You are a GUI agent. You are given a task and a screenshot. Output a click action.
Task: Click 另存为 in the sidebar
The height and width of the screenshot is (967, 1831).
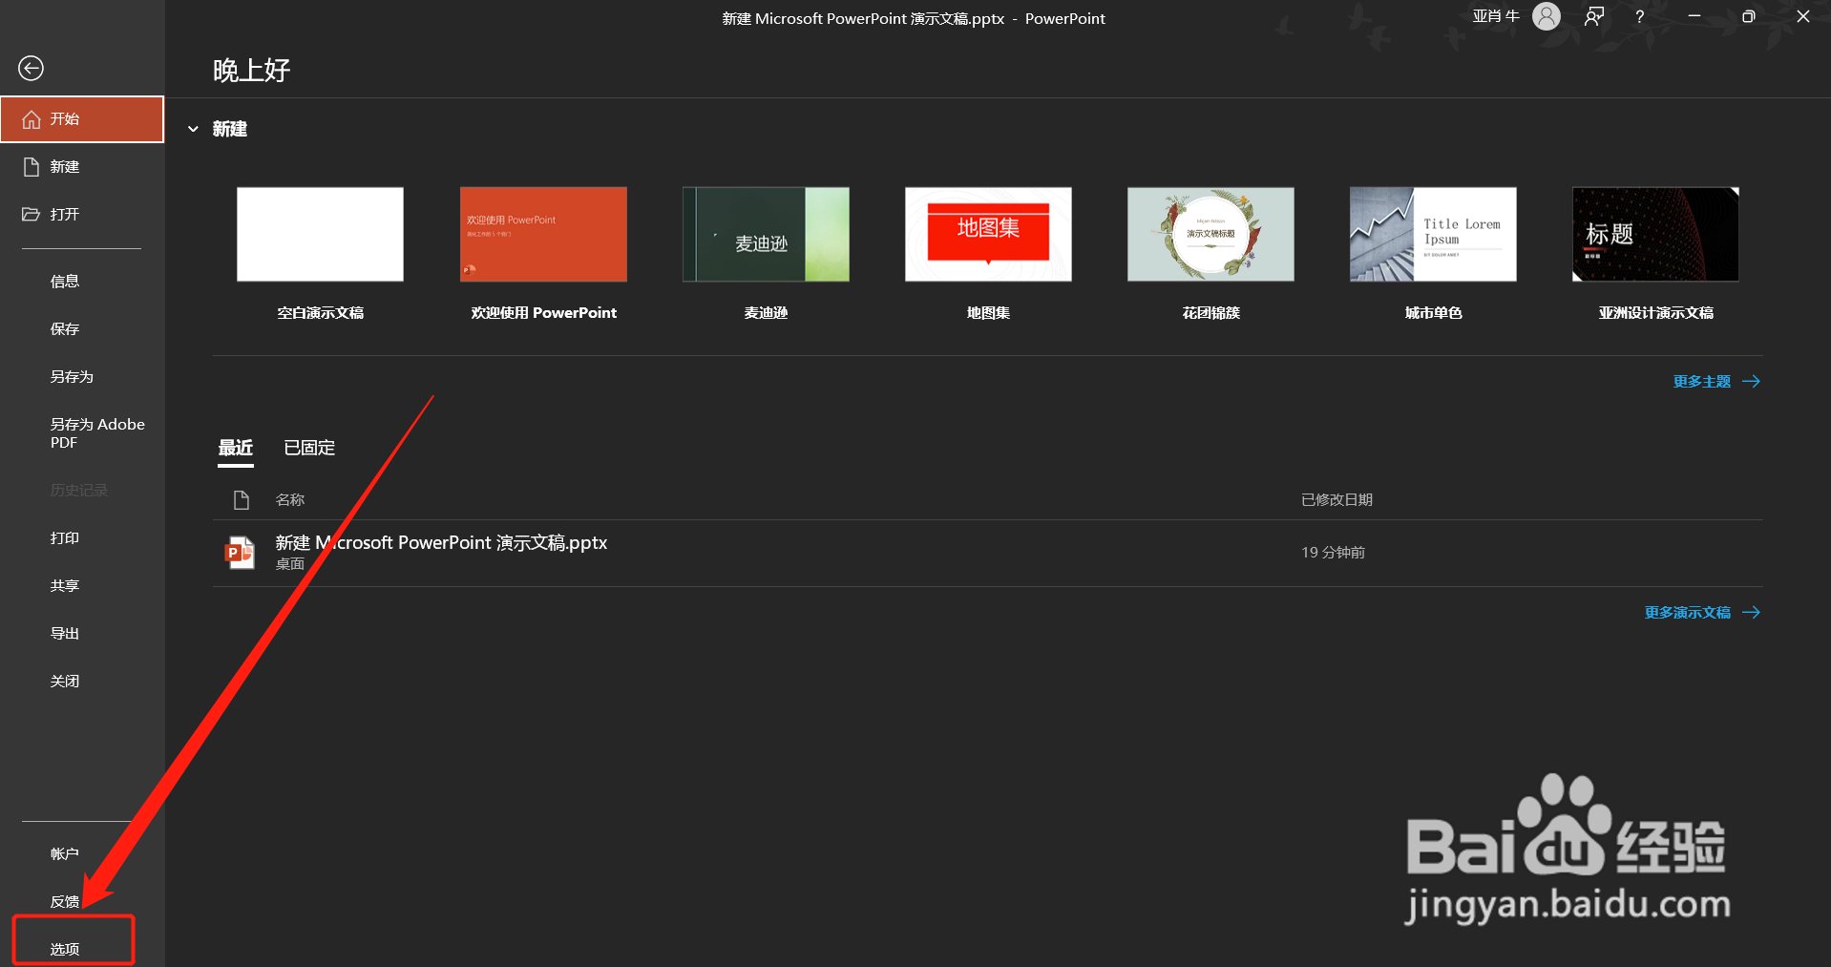pyautogui.click(x=82, y=376)
